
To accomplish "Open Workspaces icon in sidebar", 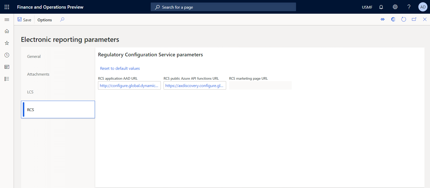I will click(7, 67).
